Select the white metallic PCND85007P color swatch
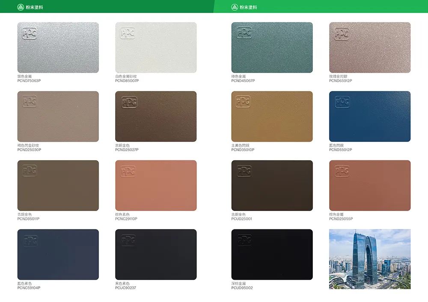The height and width of the screenshot is (302, 428). coord(156,47)
